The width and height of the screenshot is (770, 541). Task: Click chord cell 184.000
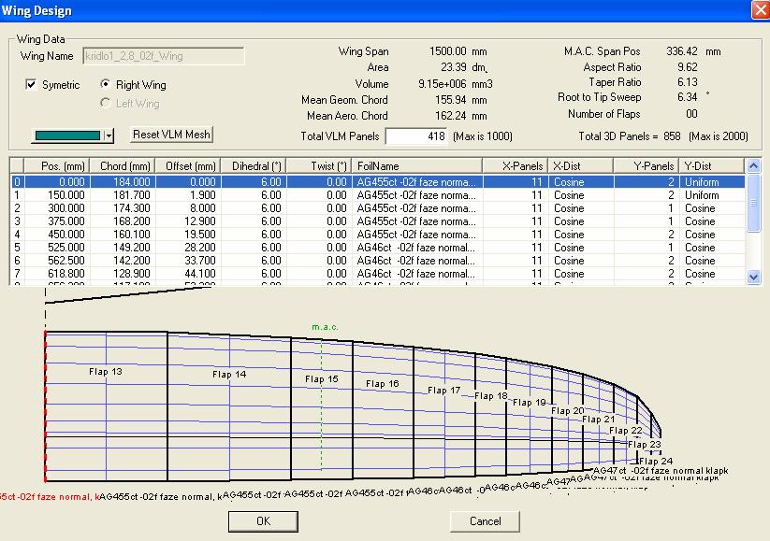[x=123, y=182]
